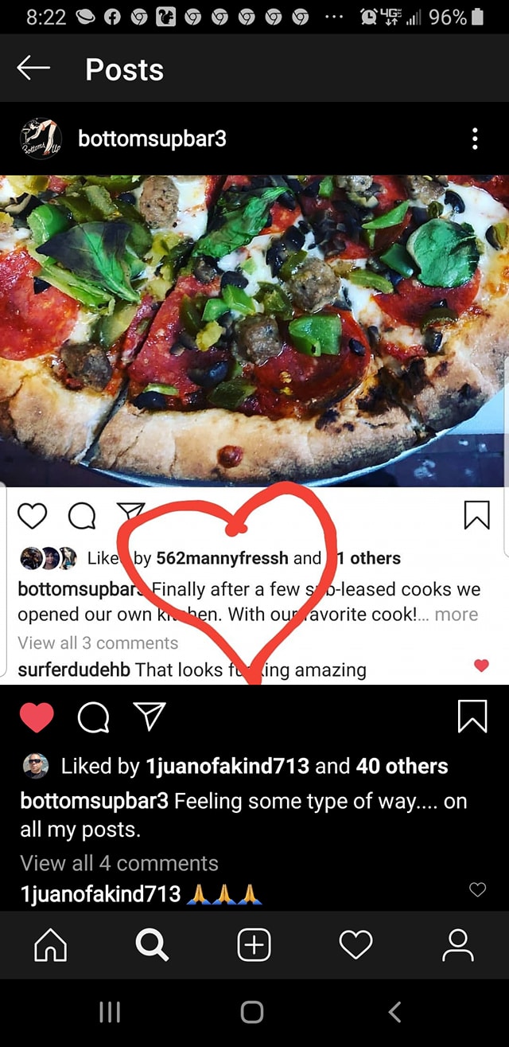
Task: Open the 40 others likes list
Action: [x=402, y=766]
